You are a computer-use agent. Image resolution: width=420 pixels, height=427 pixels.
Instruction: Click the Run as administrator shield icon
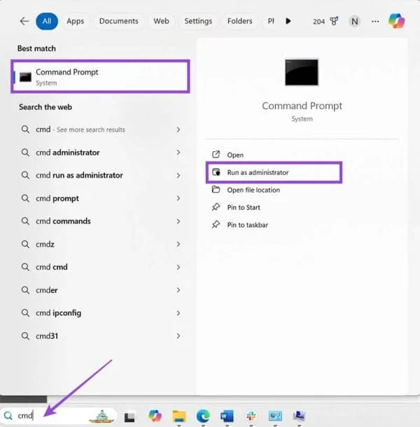point(216,172)
